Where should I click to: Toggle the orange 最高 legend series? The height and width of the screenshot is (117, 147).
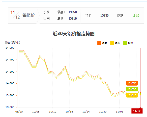[x=102, y=43]
